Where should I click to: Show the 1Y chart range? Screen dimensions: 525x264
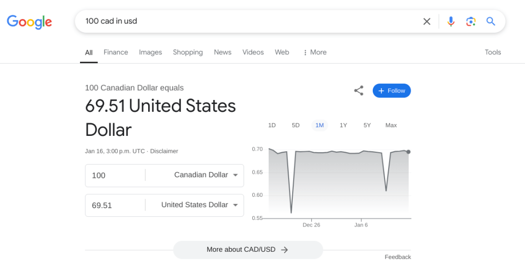point(344,125)
